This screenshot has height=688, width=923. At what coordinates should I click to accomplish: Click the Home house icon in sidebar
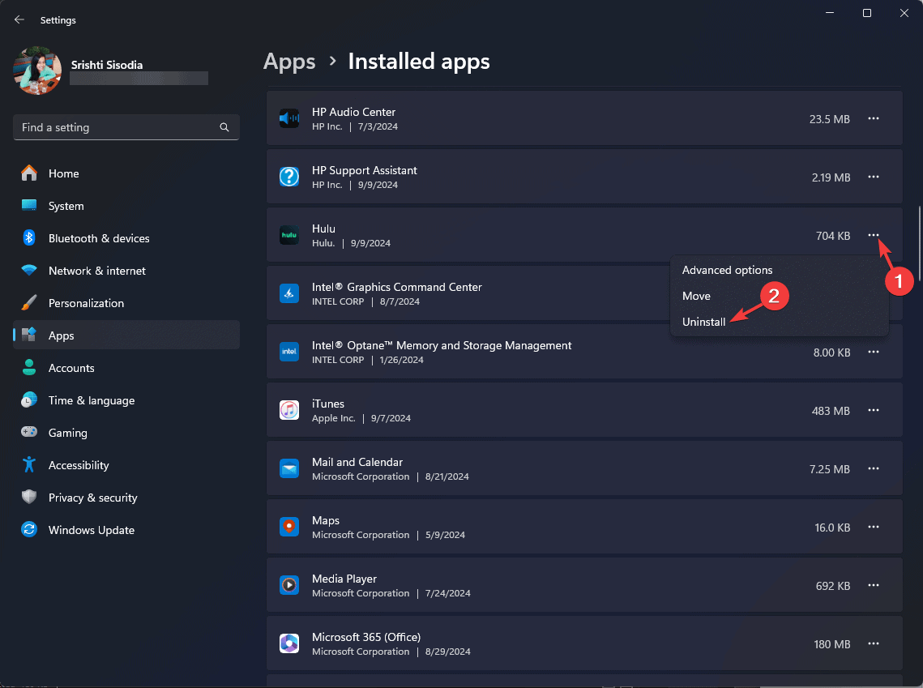tap(29, 173)
